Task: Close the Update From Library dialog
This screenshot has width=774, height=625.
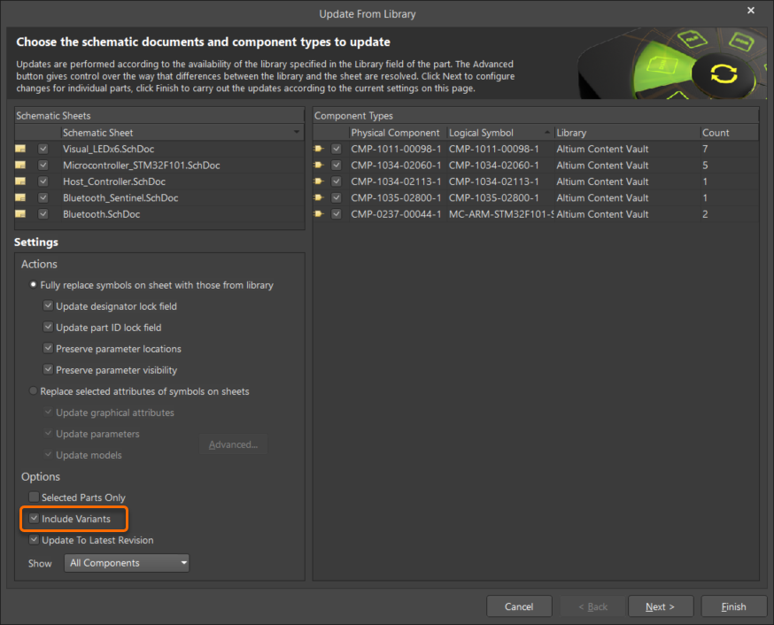Action: pyautogui.click(x=751, y=11)
